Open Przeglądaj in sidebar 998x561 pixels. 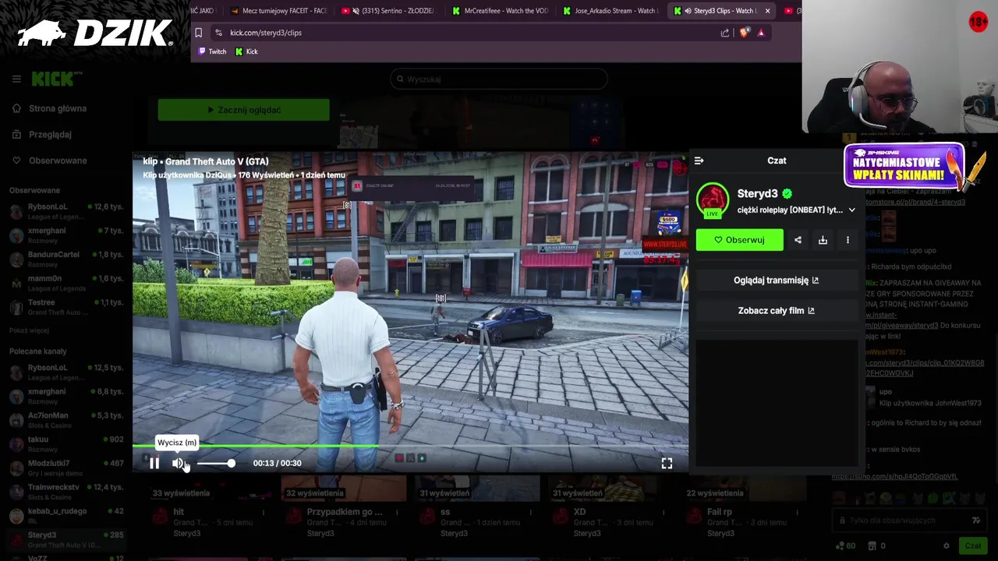click(x=50, y=135)
